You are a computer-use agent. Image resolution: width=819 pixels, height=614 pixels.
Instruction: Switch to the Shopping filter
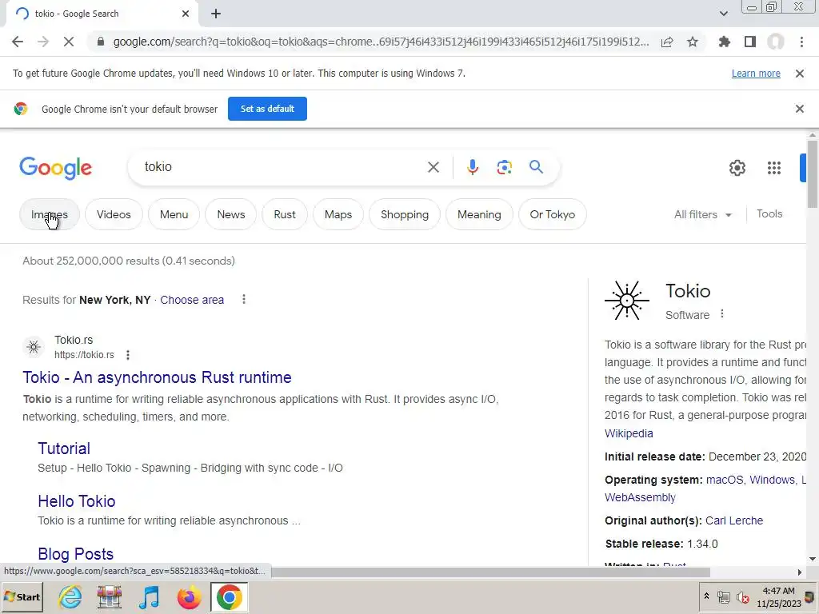tap(405, 214)
